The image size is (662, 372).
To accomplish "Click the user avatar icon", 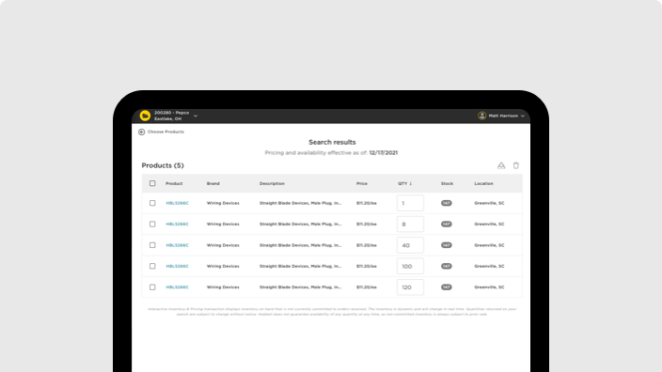I will [481, 116].
